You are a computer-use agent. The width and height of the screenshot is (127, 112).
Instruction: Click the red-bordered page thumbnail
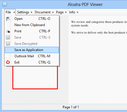(35, 77)
